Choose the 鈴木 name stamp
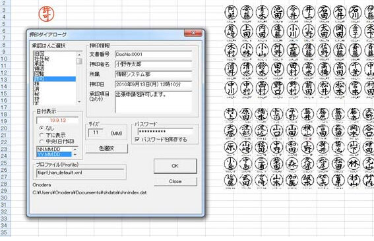Screen dimensions: 374x241 262,69
